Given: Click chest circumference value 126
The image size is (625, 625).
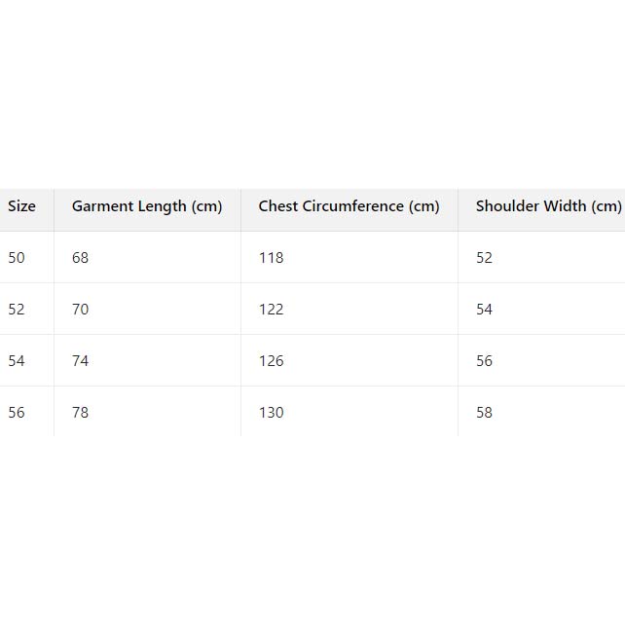Looking at the screenshot, I should click(271, 361).
